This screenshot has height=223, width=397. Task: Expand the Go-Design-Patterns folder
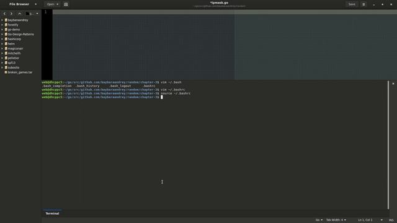(2, 34)
